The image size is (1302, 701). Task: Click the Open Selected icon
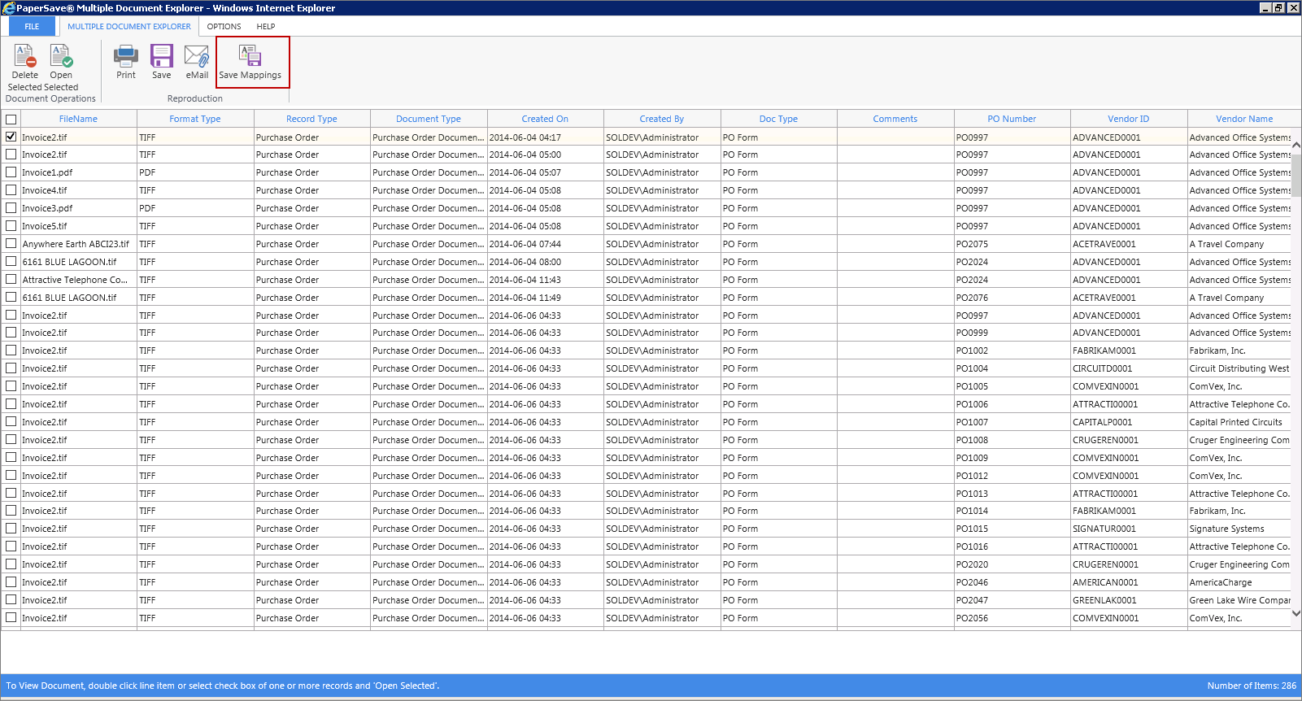coord(61,57)
